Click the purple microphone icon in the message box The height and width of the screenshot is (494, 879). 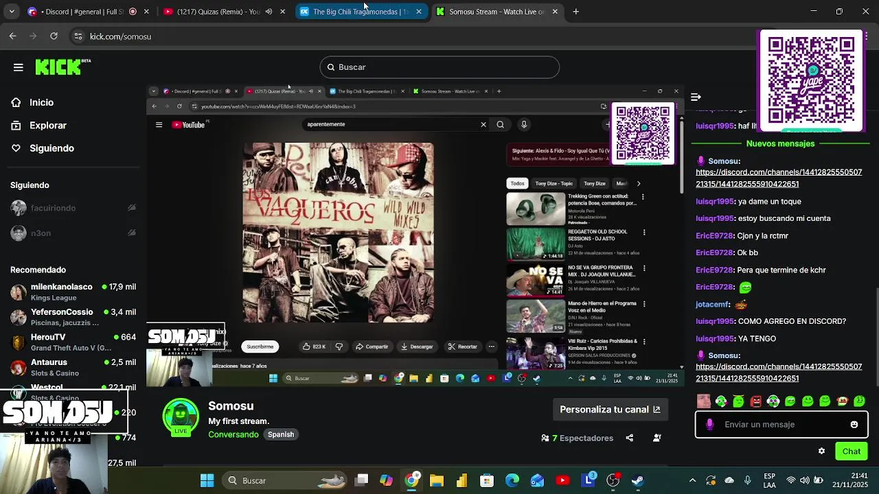[710, 425]
